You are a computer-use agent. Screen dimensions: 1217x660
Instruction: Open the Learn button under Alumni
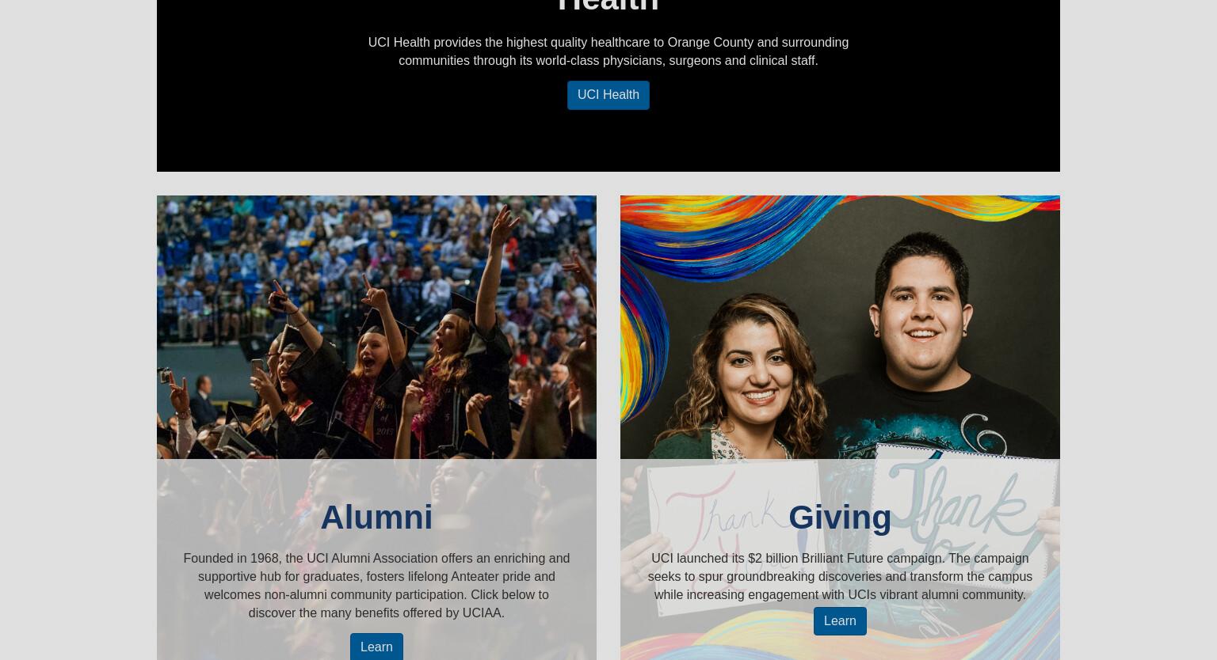click(x=376, y=647)
